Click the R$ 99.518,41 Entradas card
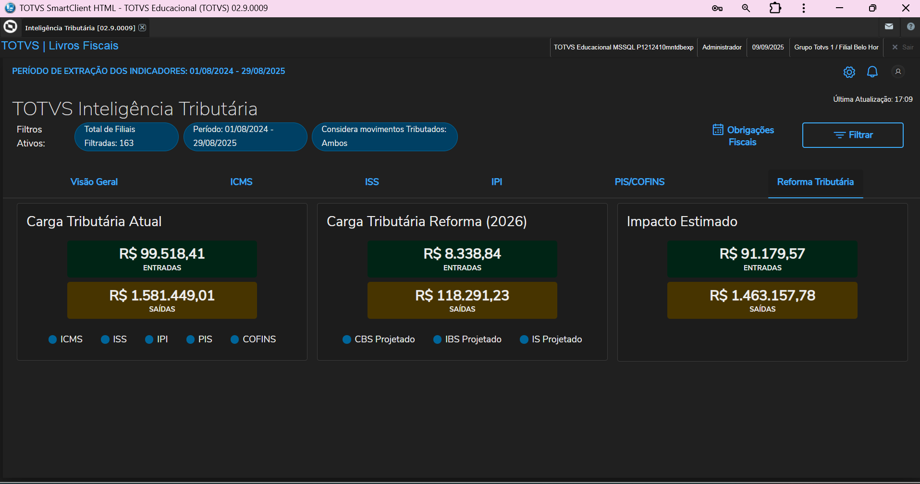 click(x=162, y=259)
